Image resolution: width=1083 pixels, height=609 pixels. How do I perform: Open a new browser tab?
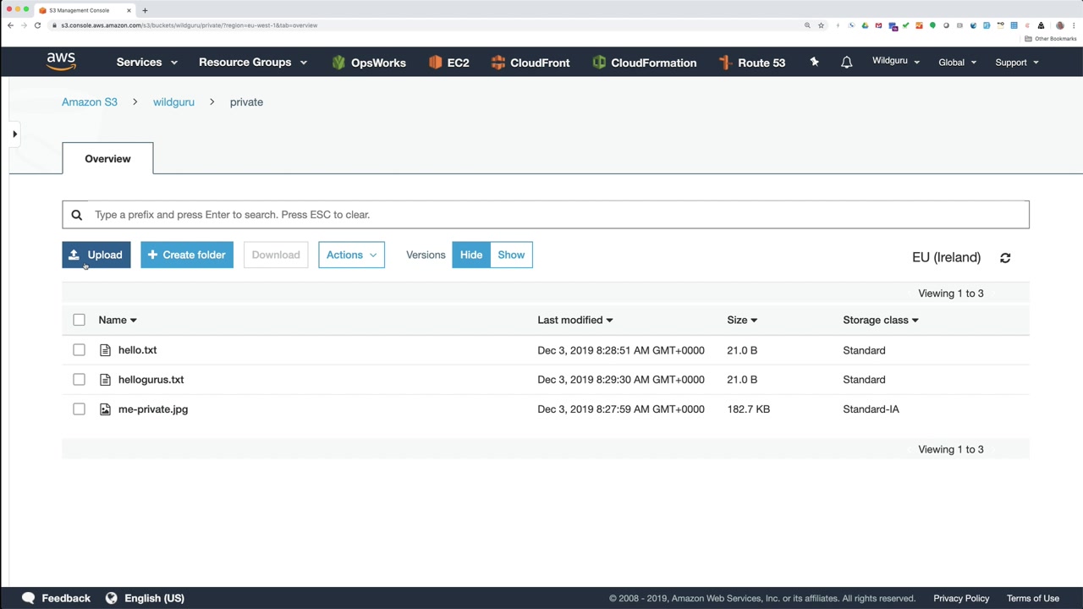coord(145,10)
